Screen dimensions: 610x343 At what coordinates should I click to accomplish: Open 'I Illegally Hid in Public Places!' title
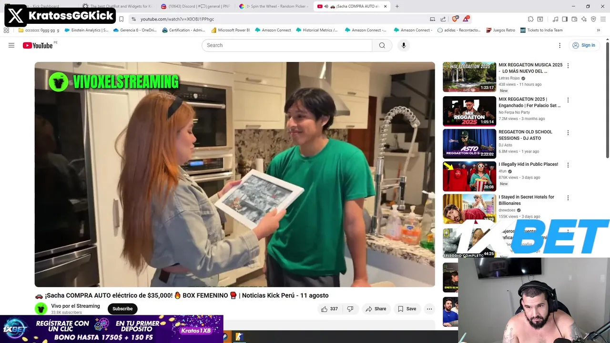tap(528, 164)
